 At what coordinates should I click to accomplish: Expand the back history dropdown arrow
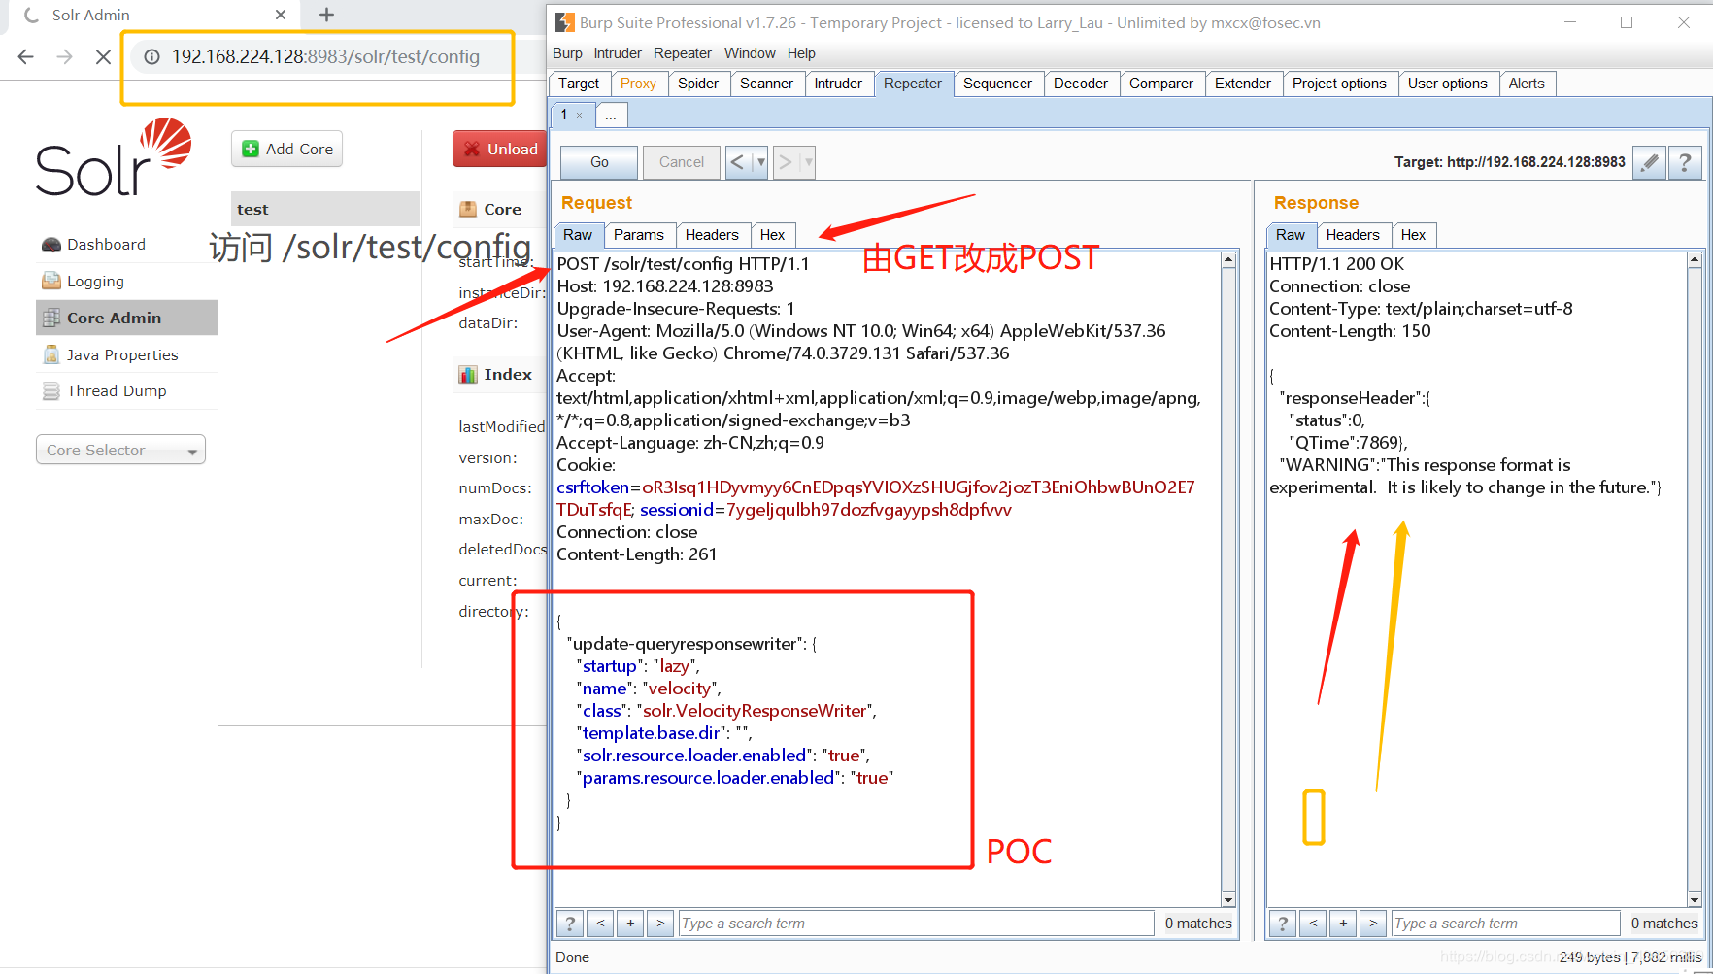click(760, 162)
